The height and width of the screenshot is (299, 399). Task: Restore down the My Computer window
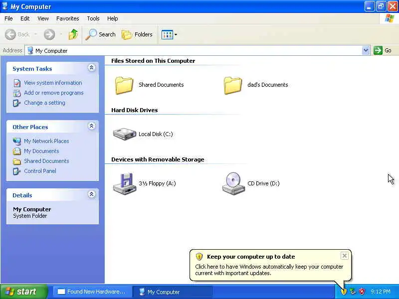point(381,6)
